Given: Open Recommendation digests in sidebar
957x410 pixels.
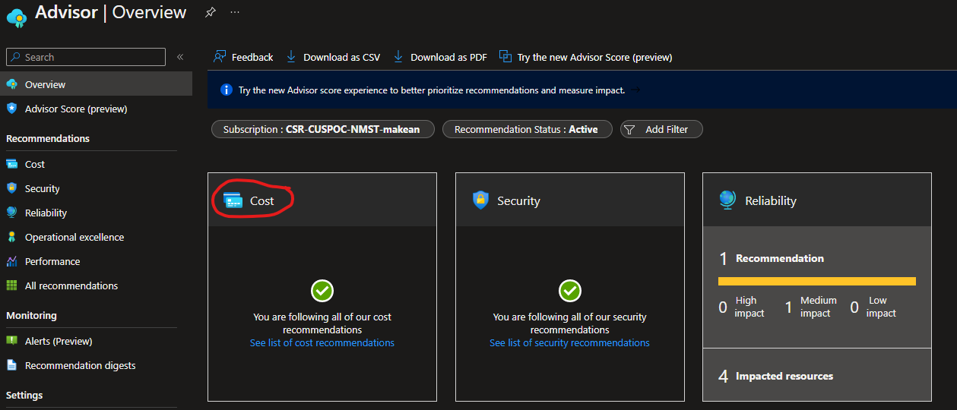Looking at the screenshot, I should coord(80,365).
